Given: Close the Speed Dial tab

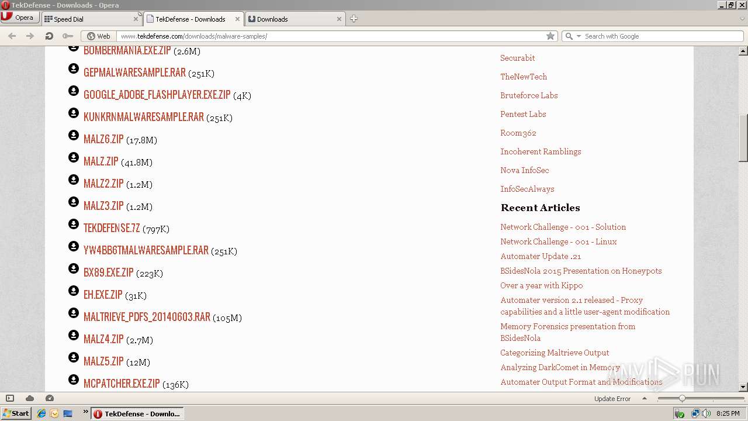Looking at the screenshot, I should [136, 19].
